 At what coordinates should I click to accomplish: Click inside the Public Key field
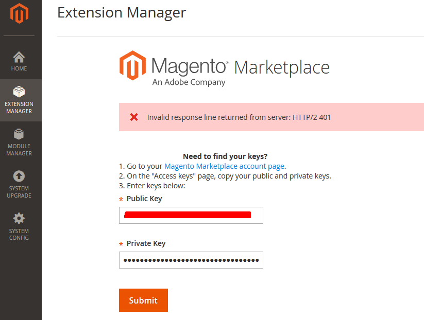pos(191,215)
